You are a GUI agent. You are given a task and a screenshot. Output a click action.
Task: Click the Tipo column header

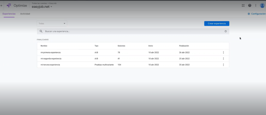pos(96,46)
